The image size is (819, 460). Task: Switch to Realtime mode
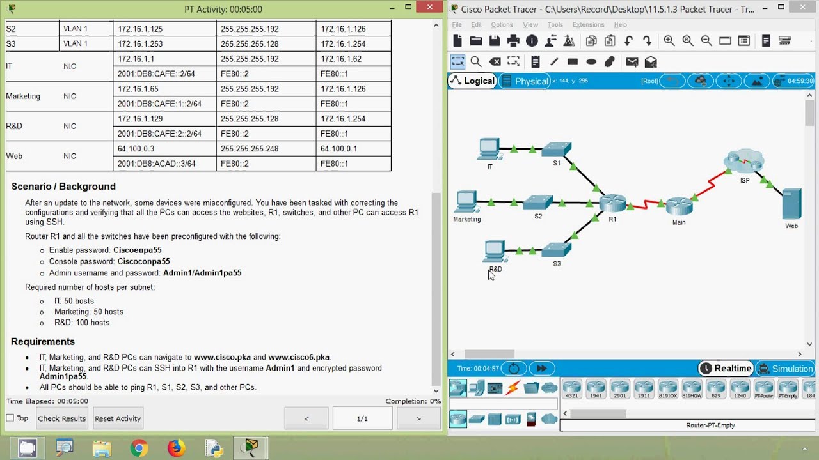[x=725, y=368]
